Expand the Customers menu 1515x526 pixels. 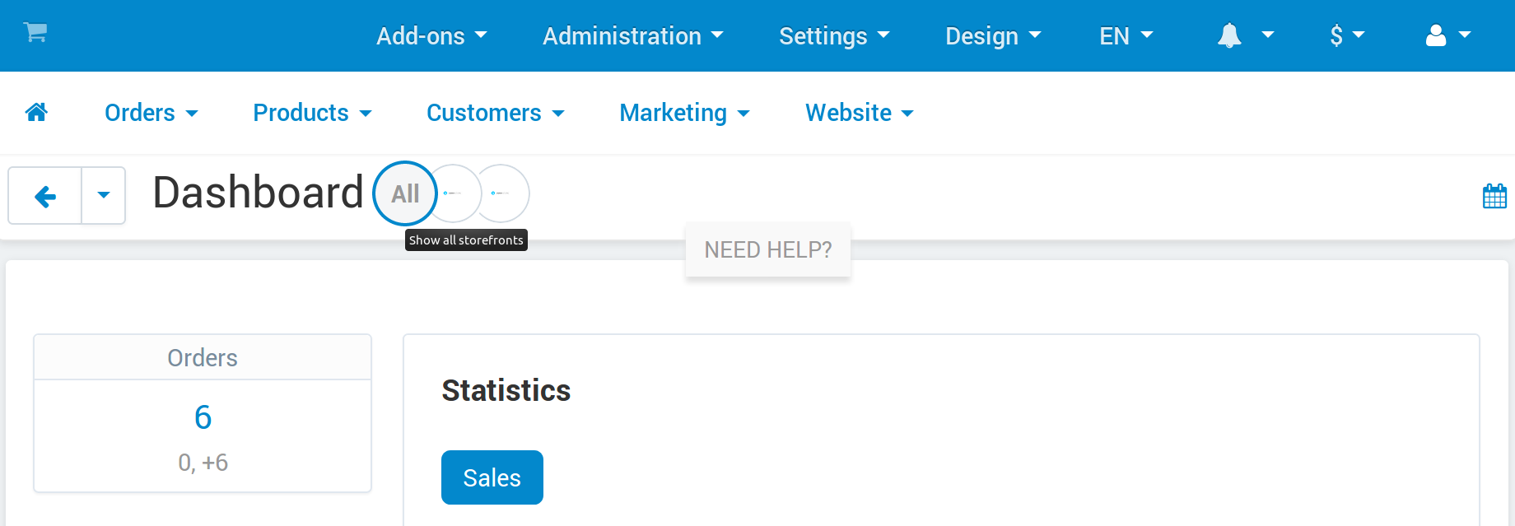tap(495, 113)
